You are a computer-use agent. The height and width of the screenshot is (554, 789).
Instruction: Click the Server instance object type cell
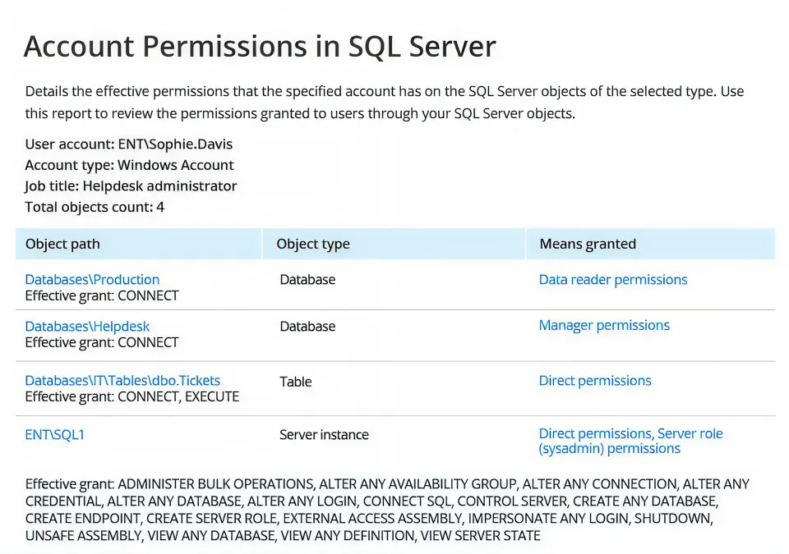324,435
